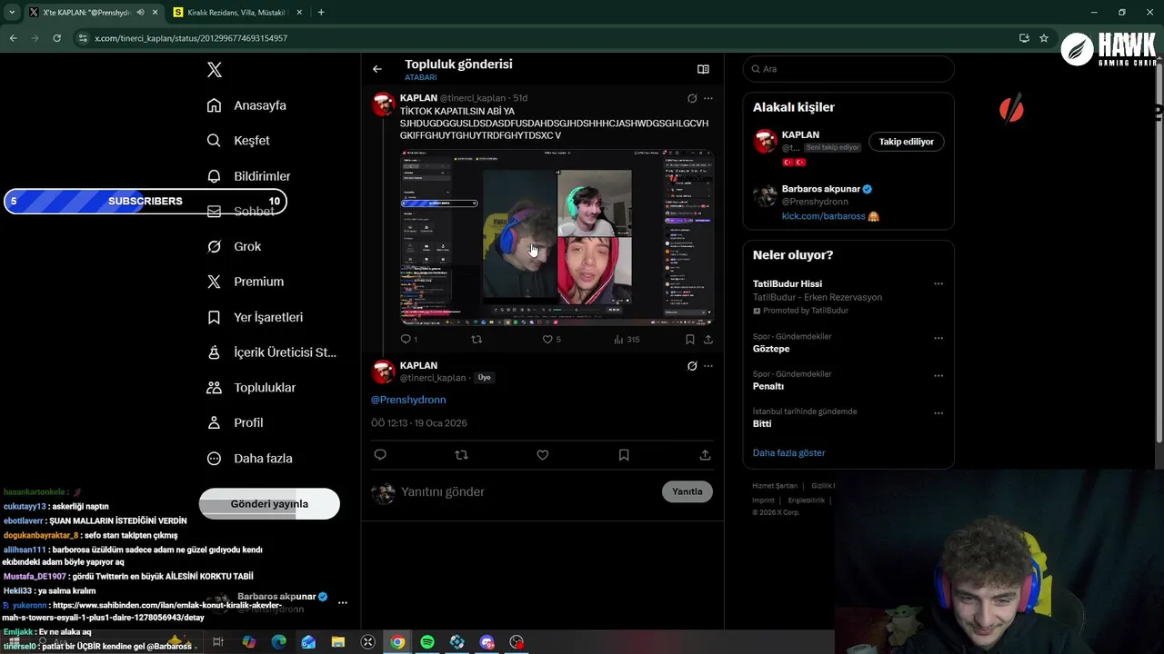Image resolution: width=1164 pixels, height=654 pixels.
Task: Open the Hizmet Şartları footer link
Action: tap(775, 486)
